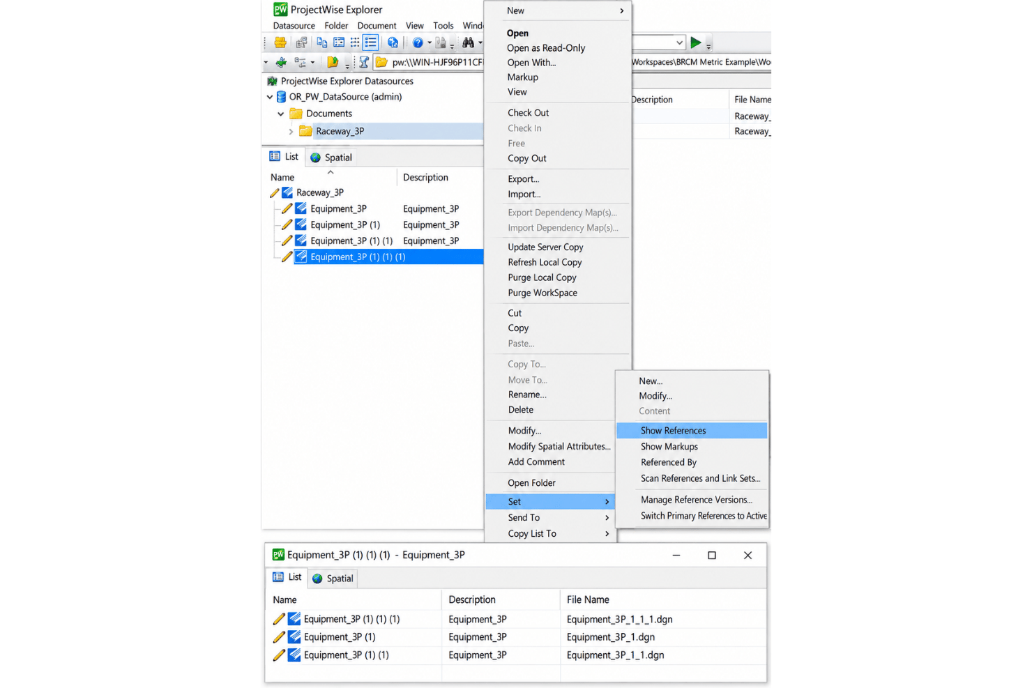This screenshot has width=1032, height=688.
Task: Click the blue globe icon in the top toolbar
Action: (393, 43)
